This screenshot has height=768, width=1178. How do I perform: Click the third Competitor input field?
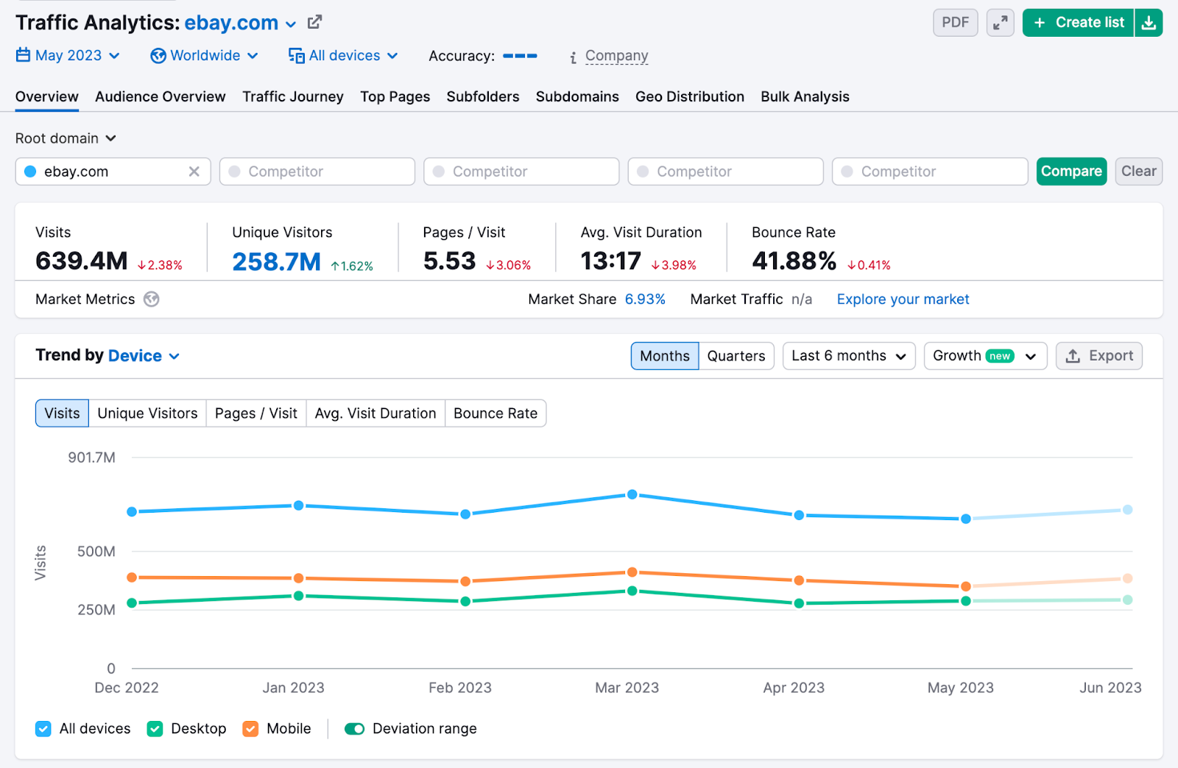tap(726, 171)
